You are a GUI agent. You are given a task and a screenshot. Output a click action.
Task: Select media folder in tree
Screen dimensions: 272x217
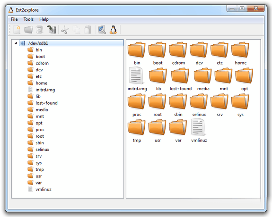pyautogui.click(x=38, y=110)
